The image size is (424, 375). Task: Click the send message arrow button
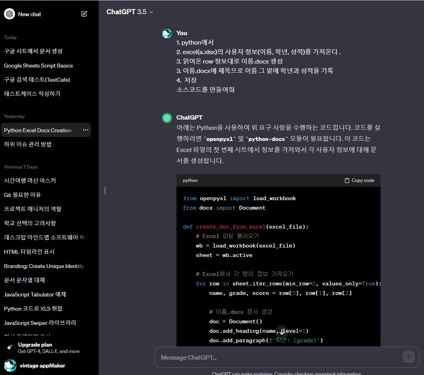408,357
